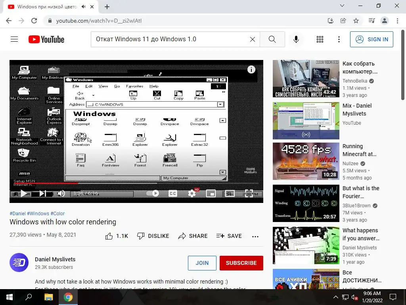Toggle closed captions (CC)

pos(172,193)
